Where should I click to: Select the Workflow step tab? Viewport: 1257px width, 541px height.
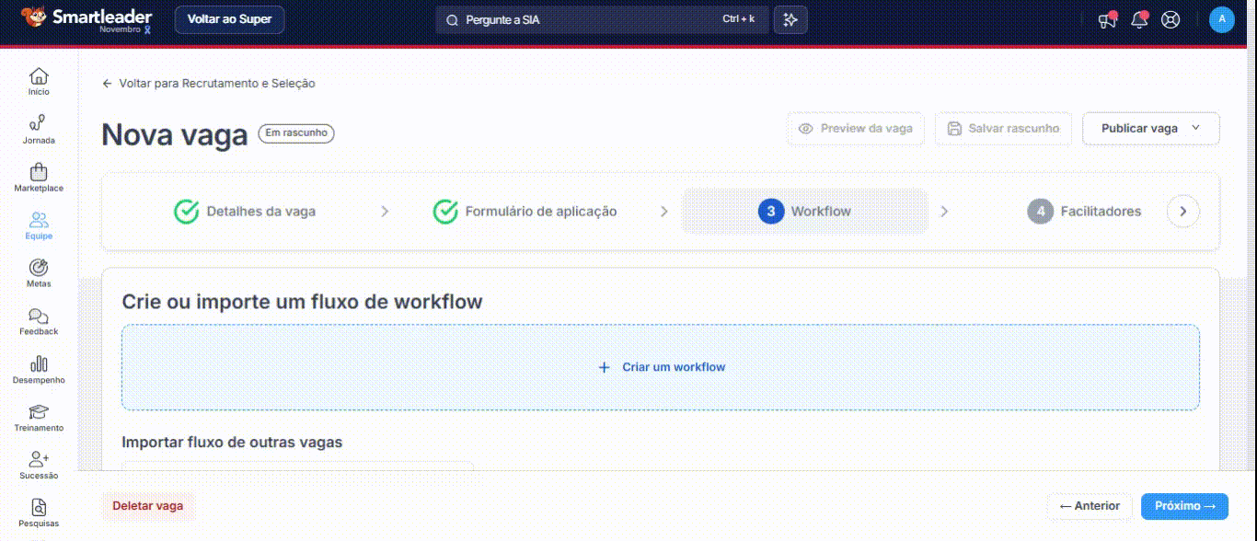(x=805, y=212)
